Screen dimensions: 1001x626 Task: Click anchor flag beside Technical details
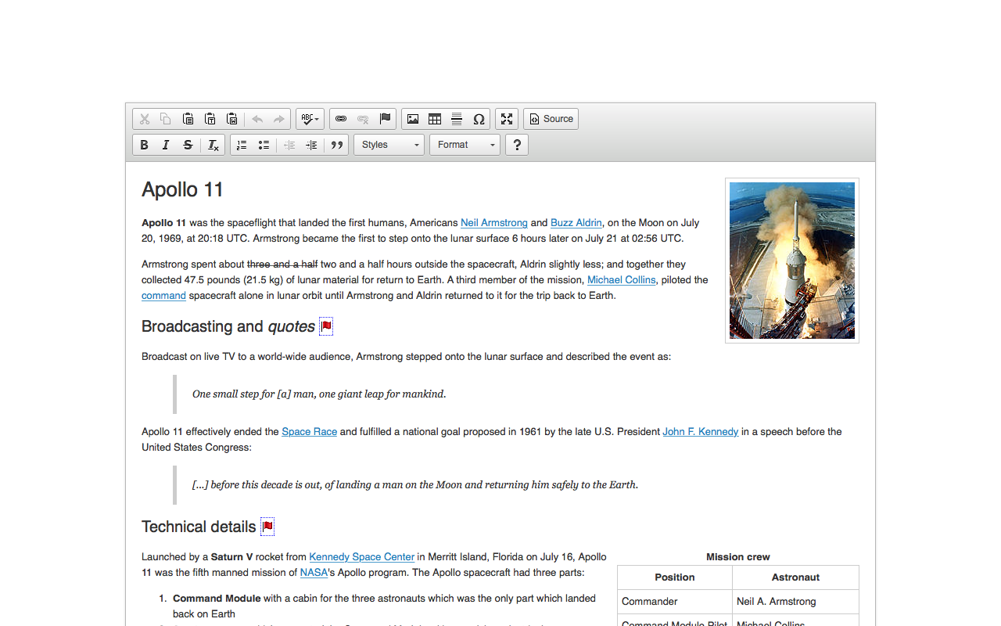click(267, 527)
